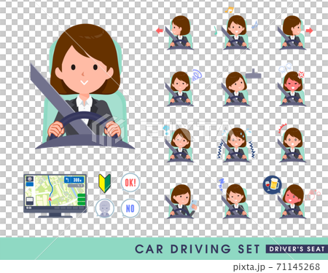Select the singing driver illustration
The image size is (328, 273).
(236, 33)
